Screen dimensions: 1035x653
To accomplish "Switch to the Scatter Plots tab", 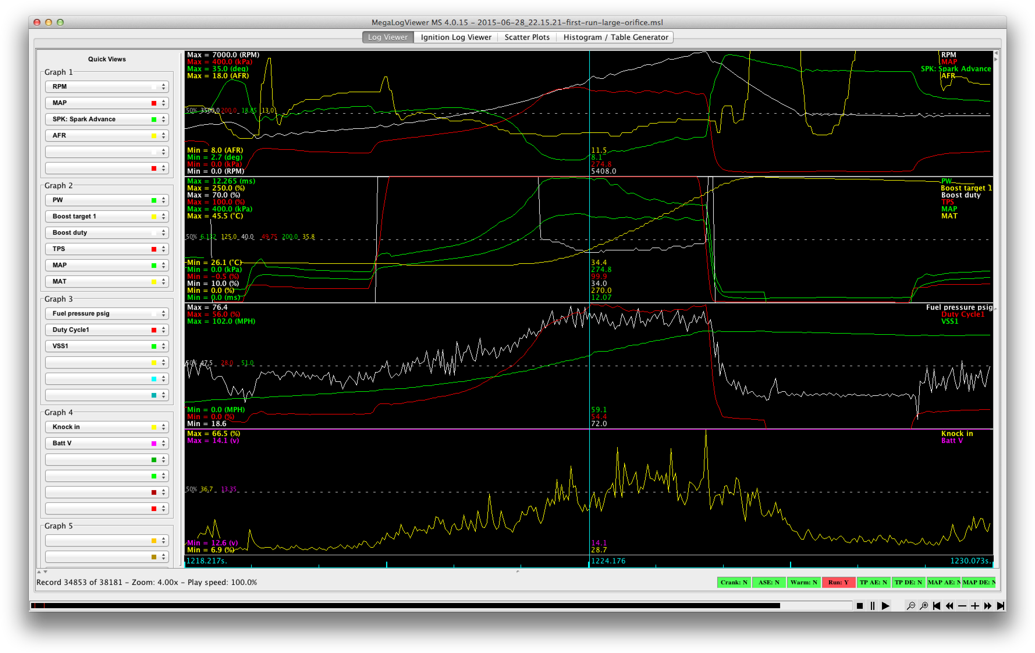I will coord(527,37).
